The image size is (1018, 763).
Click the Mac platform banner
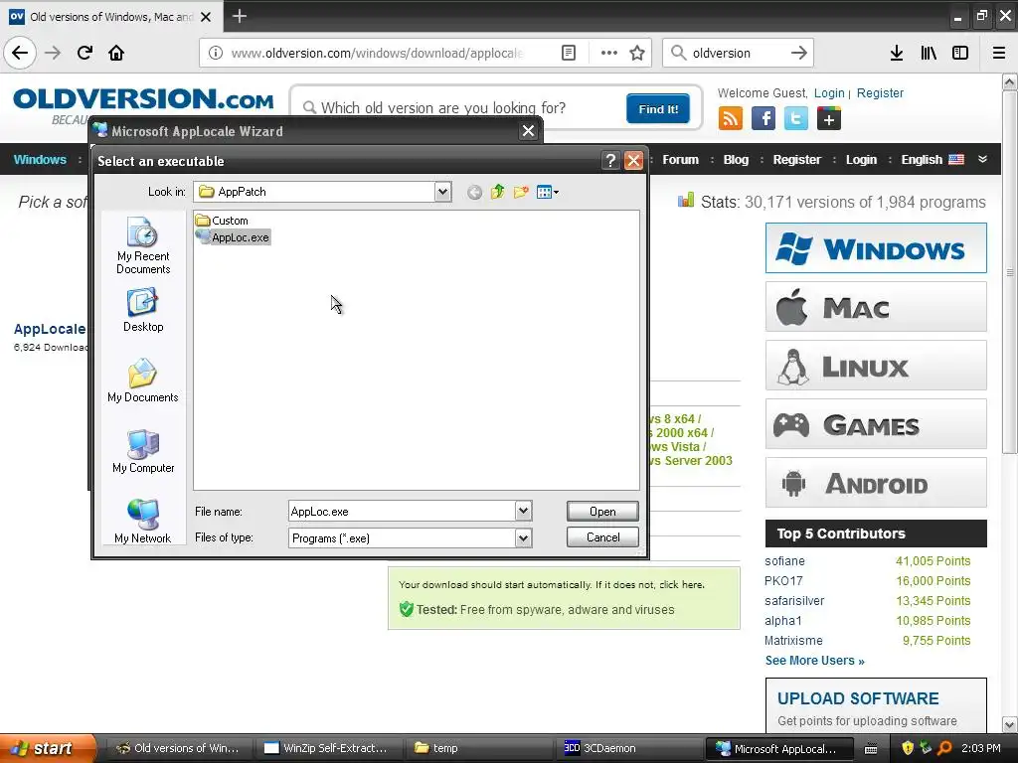876,307
